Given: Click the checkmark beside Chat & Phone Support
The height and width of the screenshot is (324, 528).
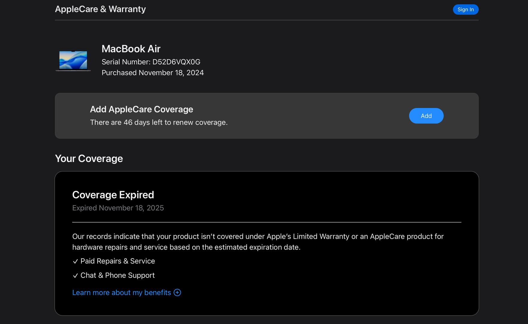Looking at the screenshot, I should [75, 276].
